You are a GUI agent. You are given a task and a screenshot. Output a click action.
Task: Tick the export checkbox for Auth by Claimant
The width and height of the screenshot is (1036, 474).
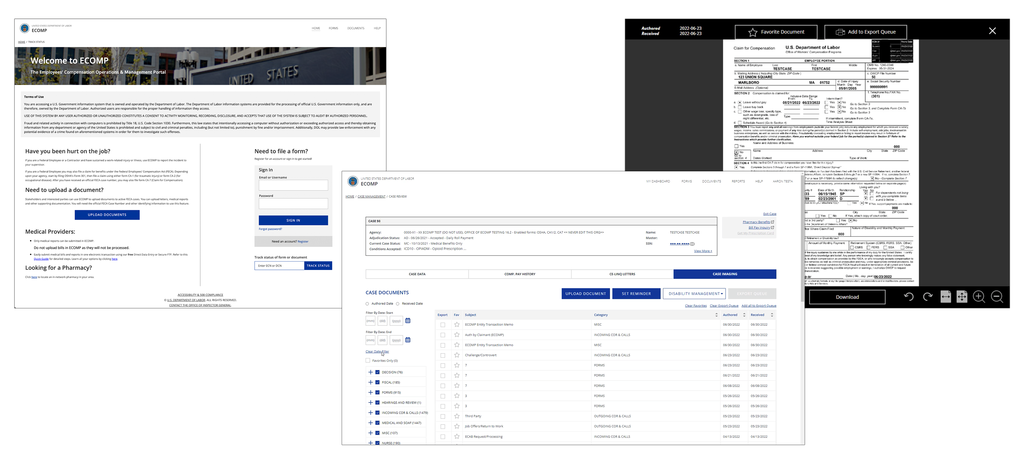pos(443,335)
